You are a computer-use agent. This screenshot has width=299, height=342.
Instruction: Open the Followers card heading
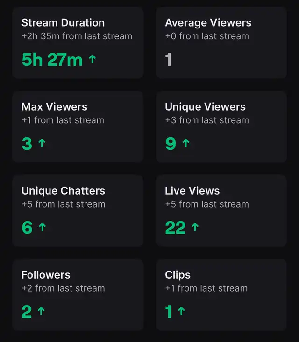(46, 275)
